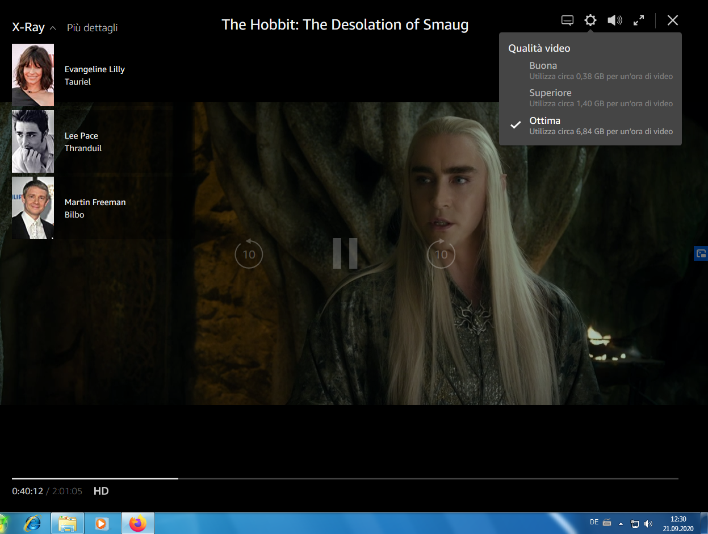
Task: Open Windows Explorer from taskbar
Action: 68,523
